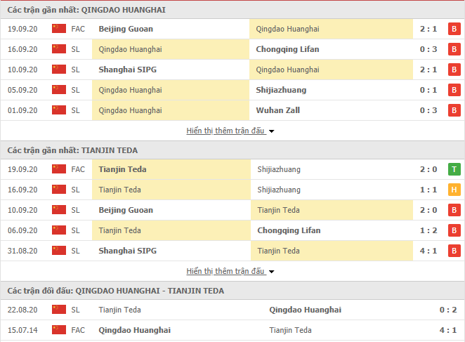Viewport: 465px width, 342px height.
Task: Click the red B badge for Wuhan Zall match
Action: 454,110
